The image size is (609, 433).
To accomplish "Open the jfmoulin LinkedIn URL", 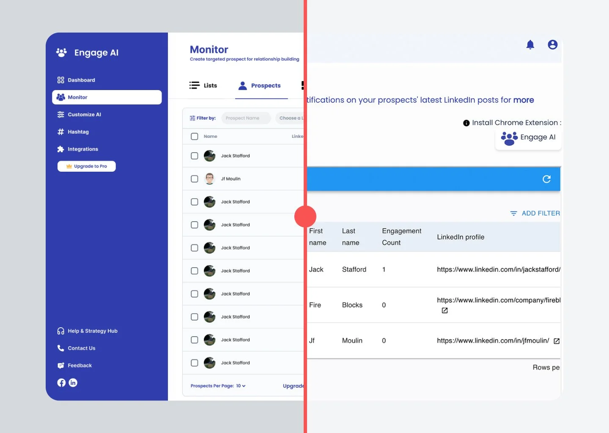I will (493, 341).
